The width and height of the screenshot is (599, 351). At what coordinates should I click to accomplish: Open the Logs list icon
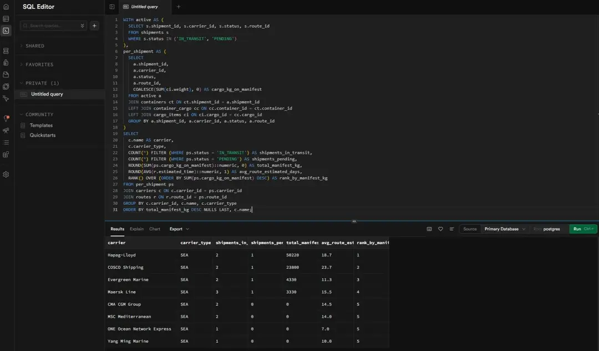coord(6,142)
